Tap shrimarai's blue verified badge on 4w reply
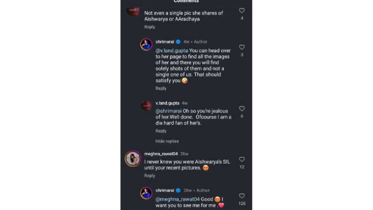The width and height of the screenshot is (373, 210). point(178,42)
